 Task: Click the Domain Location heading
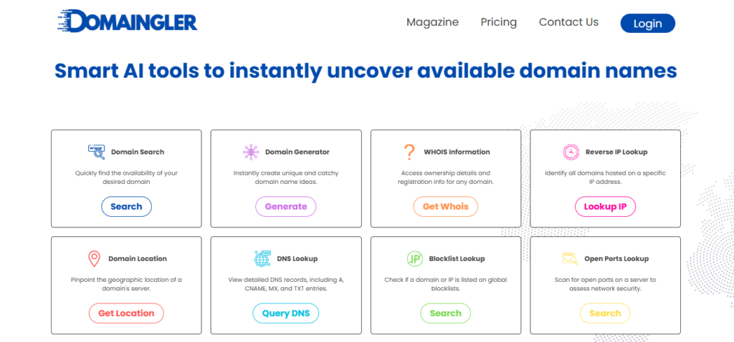click(x=138, y=258)
